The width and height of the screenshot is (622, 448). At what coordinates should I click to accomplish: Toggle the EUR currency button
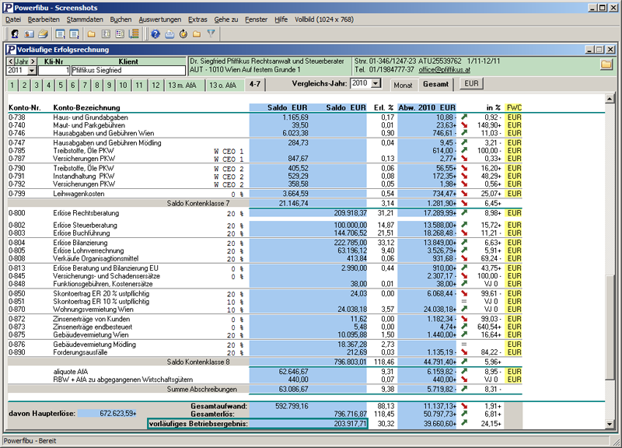coord(471,85)
